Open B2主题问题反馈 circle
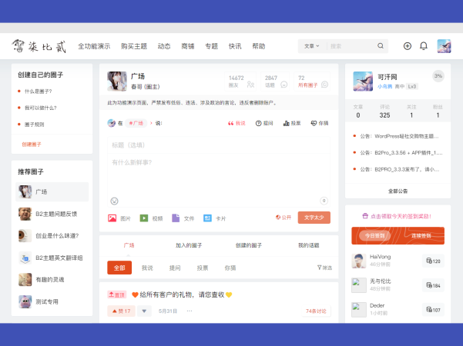The image size is (463, 346). [52, 214]
